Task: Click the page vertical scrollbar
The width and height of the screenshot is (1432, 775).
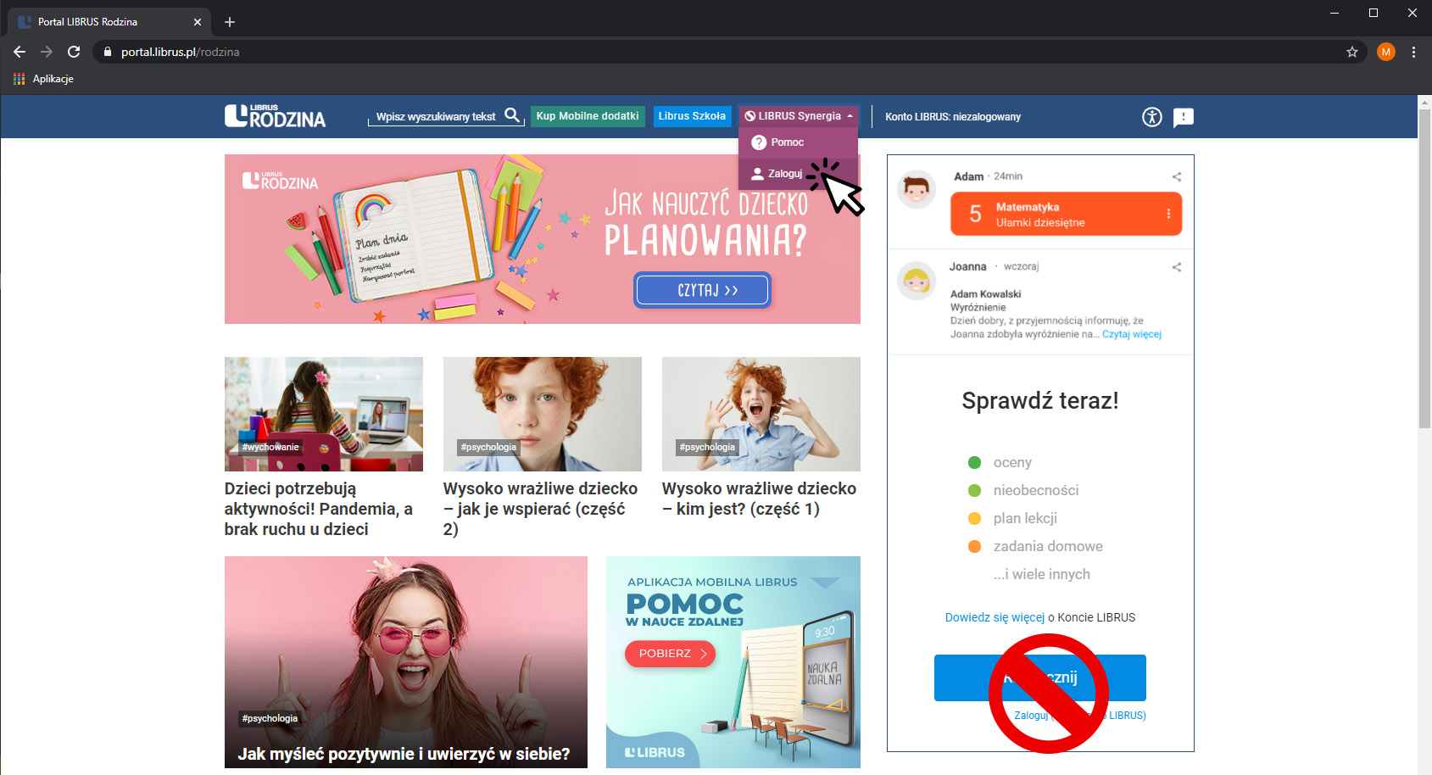Action: click(x=1424, y=271)
